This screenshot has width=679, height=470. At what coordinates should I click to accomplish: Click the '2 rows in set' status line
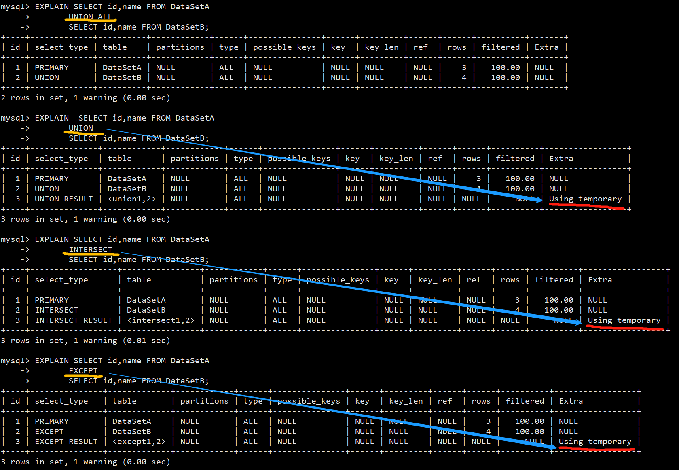click(85, 98)
